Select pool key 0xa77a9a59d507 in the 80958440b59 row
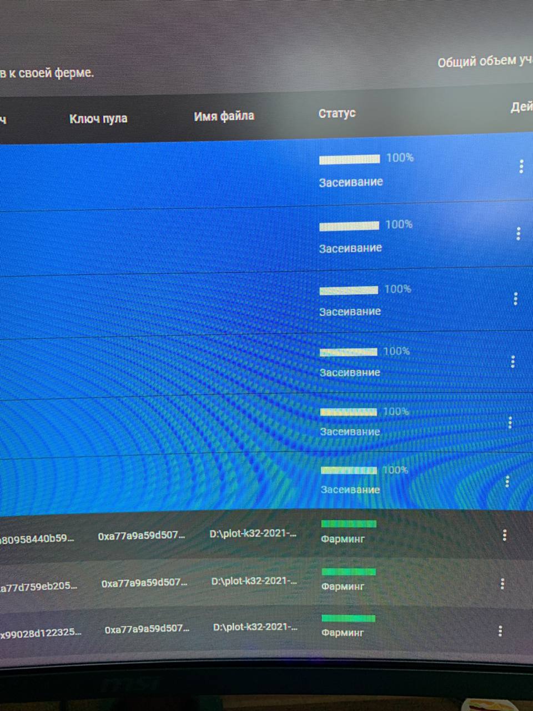Viewport: 533px width, 711px height. [x=142, y=535]
